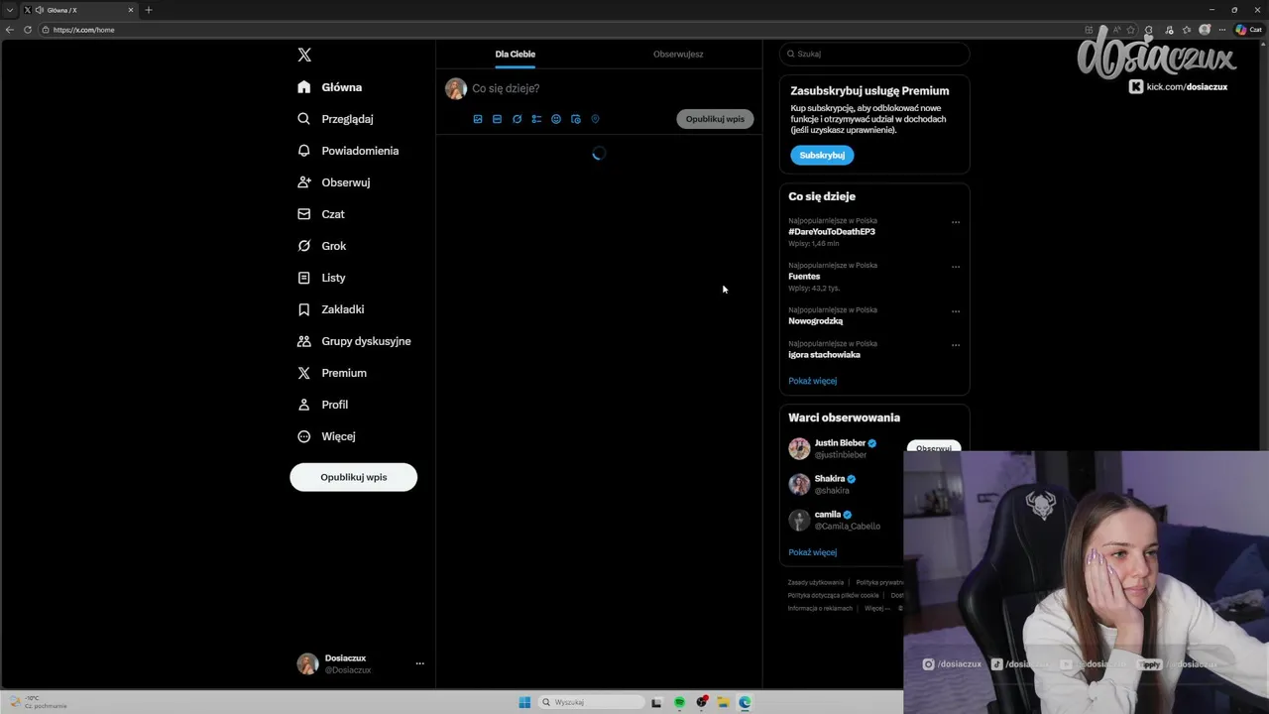Viewport: 1269px width, 714px height.
Task: Click Pokaż więcej under Warci obserwowania
Action: click(x=813, y=552)
